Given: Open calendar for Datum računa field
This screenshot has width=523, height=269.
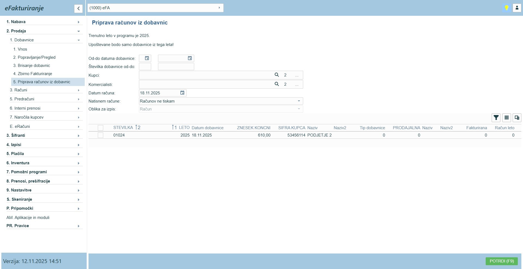Looking at the screenshot, I should [182, 93].
